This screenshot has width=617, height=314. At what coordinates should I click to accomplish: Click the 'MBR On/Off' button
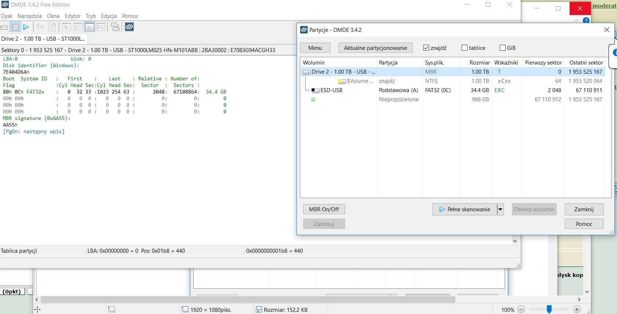coord(324,209)
